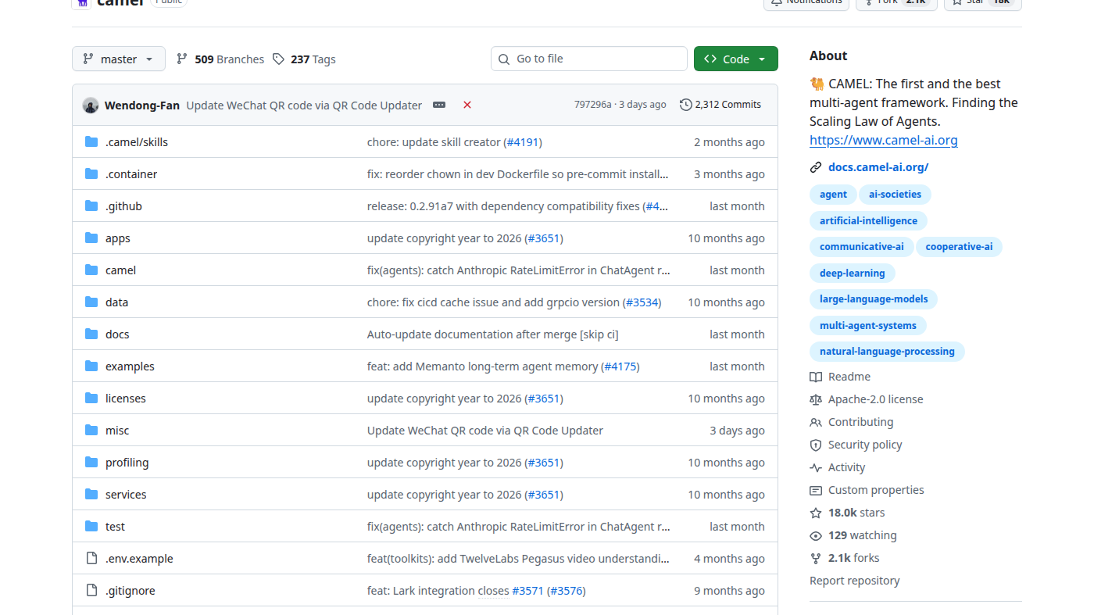Click the .camel/skills folder icon

91,142
